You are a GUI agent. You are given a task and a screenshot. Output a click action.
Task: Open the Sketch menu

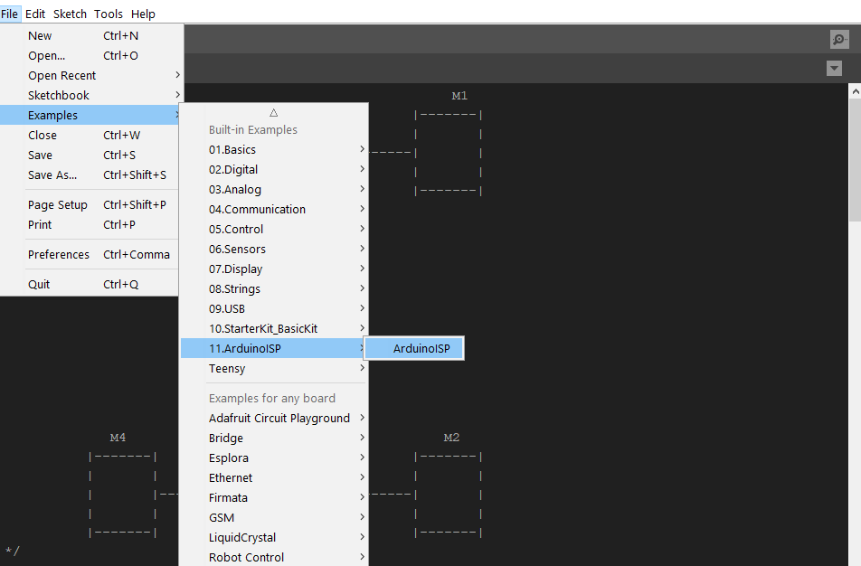[70, 14]
